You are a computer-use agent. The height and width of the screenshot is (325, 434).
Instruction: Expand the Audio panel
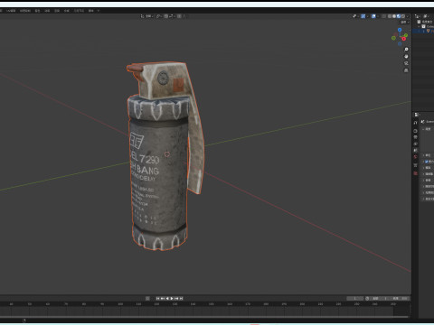(x=423, y=180)
